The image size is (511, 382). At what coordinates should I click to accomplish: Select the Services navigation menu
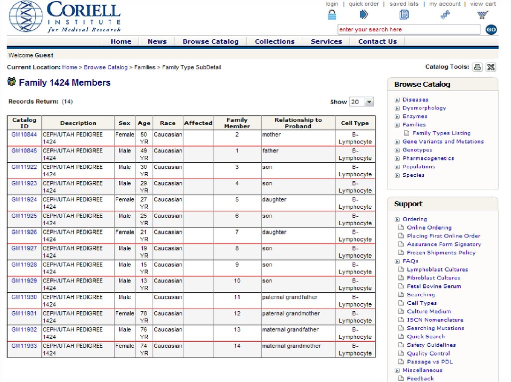coord(326,42)
